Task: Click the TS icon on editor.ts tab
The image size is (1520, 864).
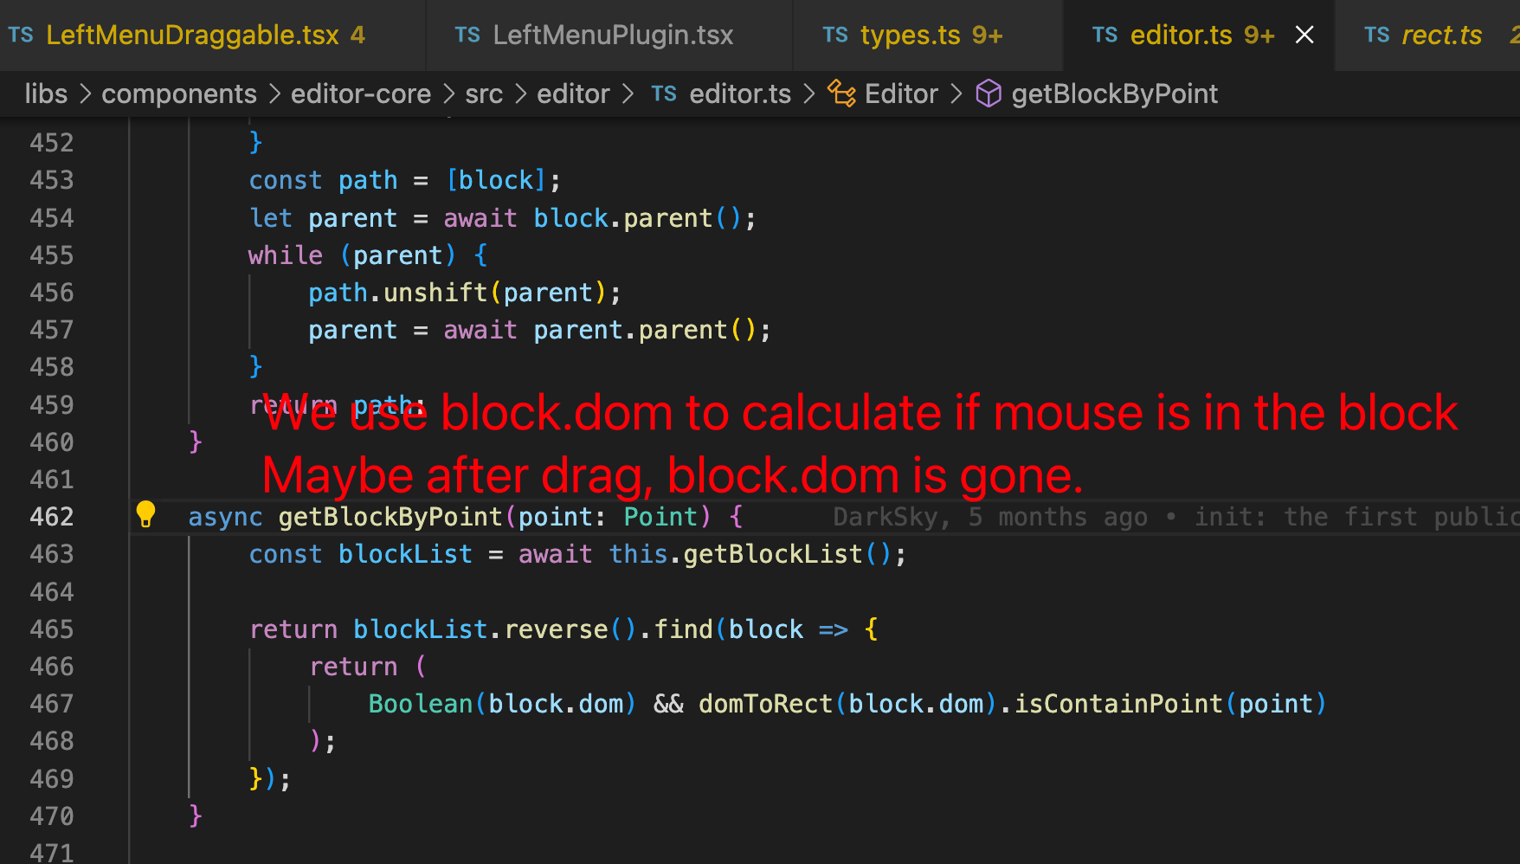Action: [x=1105, y=35]
